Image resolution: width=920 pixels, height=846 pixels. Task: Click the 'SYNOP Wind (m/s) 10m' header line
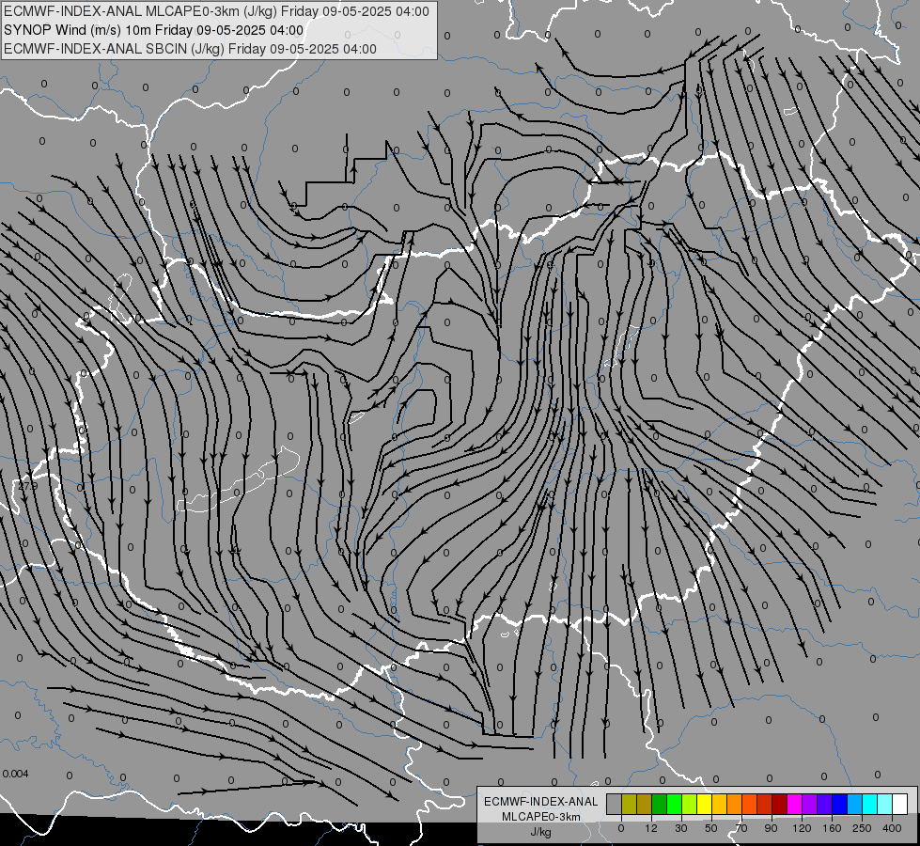coord(154,30)
